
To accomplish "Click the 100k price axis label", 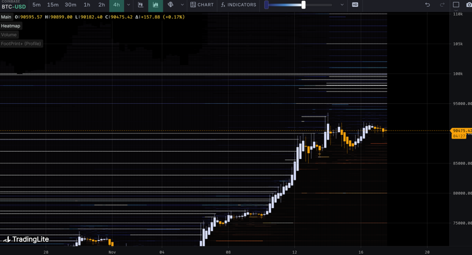I will (458, 74).
